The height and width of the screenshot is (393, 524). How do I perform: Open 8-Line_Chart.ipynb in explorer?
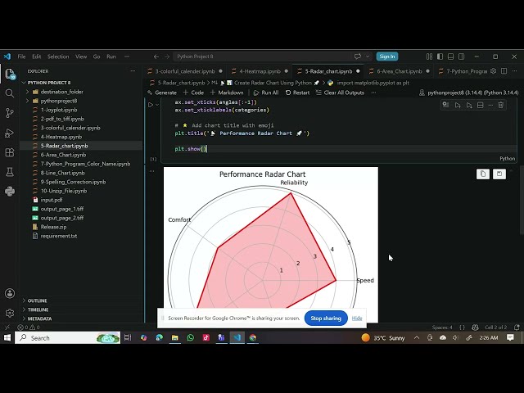[x=62, y=173]
